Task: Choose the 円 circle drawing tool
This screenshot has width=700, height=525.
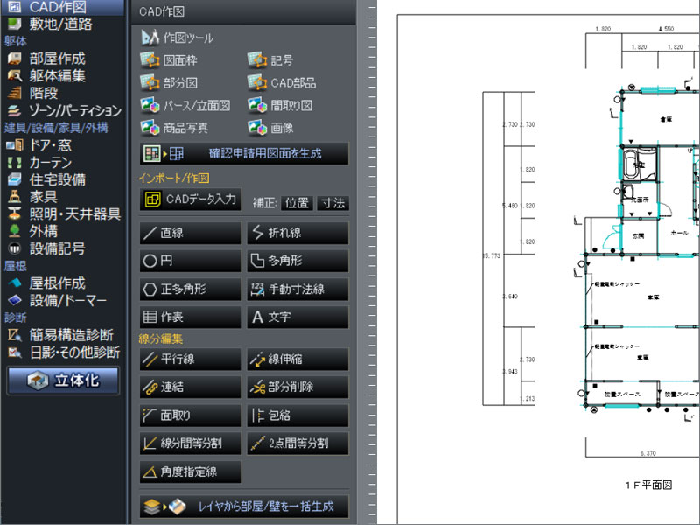Action: click(190, 261)
